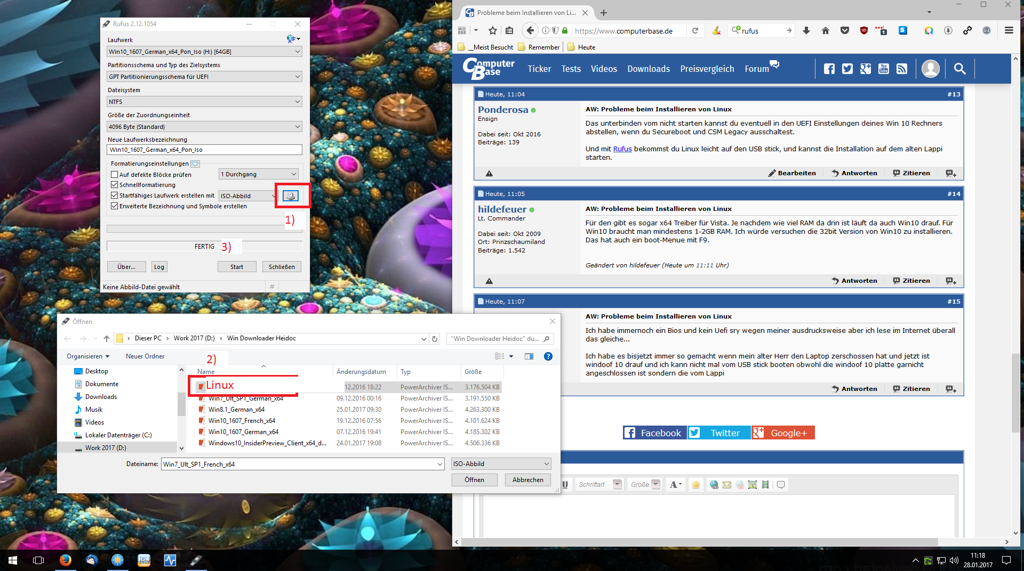This screenshot has width=1024, height=571.
Task: Open the Laufwerk drive dropdown in Rufus
Action: pos(204,52)
